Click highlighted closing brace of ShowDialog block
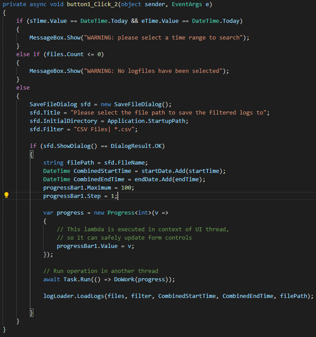Screen dimensions: 316x337 (32, 313)
